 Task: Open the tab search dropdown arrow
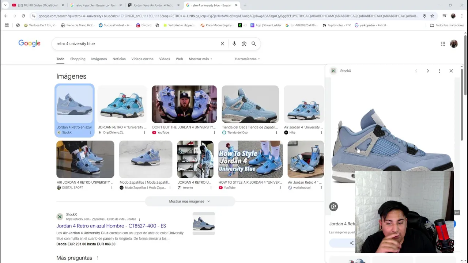pos(5,5)
